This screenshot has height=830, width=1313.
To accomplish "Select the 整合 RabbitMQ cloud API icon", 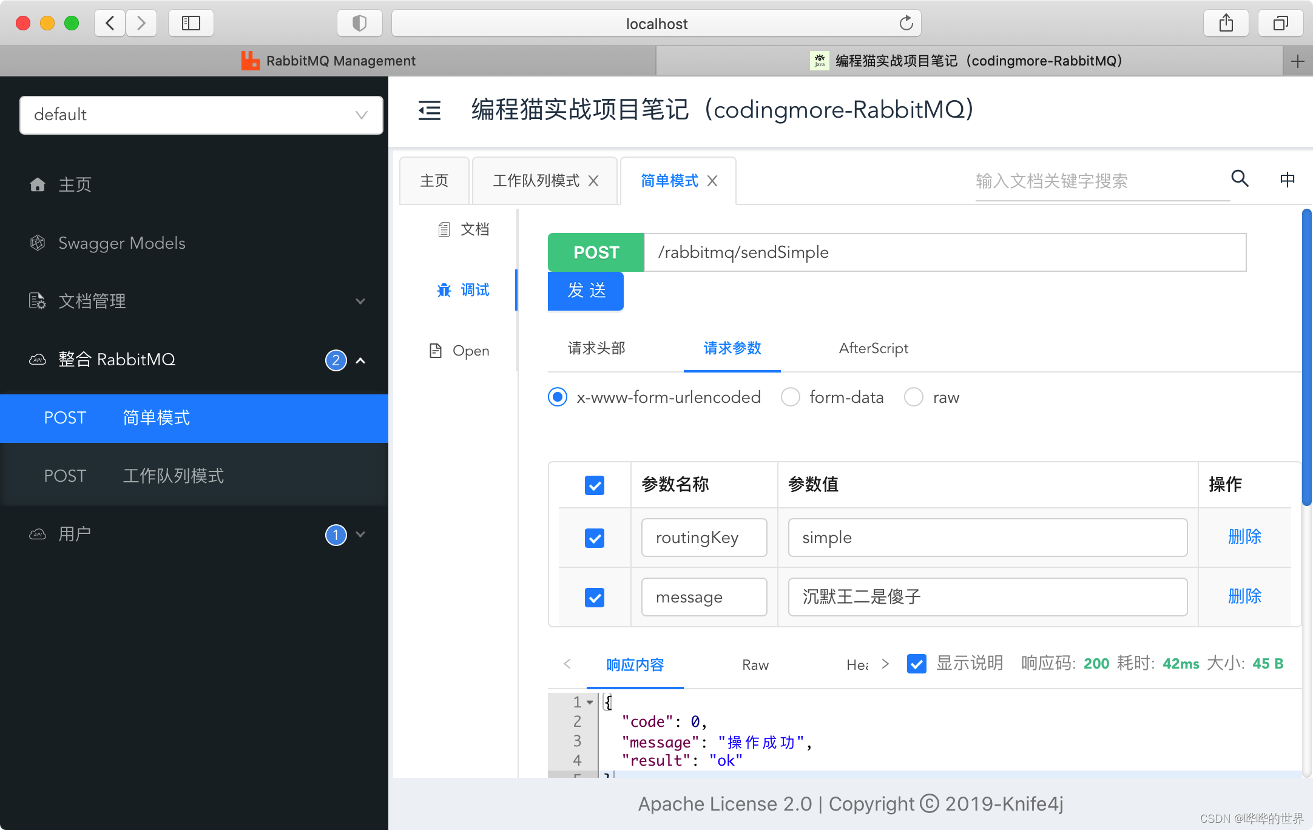I will (x=38, y=359).
